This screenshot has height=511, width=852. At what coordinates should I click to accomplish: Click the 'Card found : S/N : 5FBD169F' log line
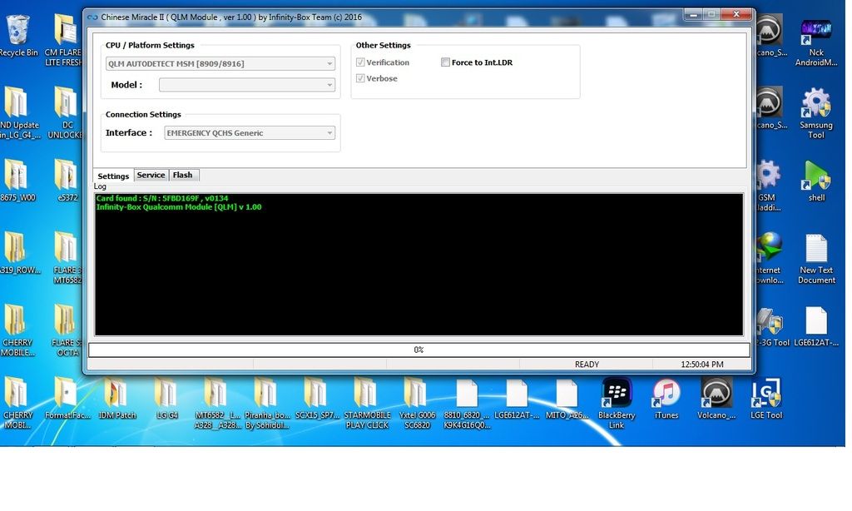pyautogui.click(x=162, y=198)
